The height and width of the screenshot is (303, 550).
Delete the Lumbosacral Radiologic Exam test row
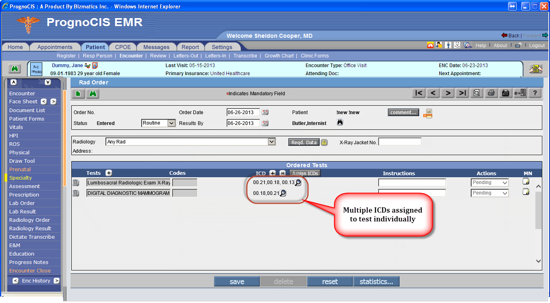click(x=76, y=183)
